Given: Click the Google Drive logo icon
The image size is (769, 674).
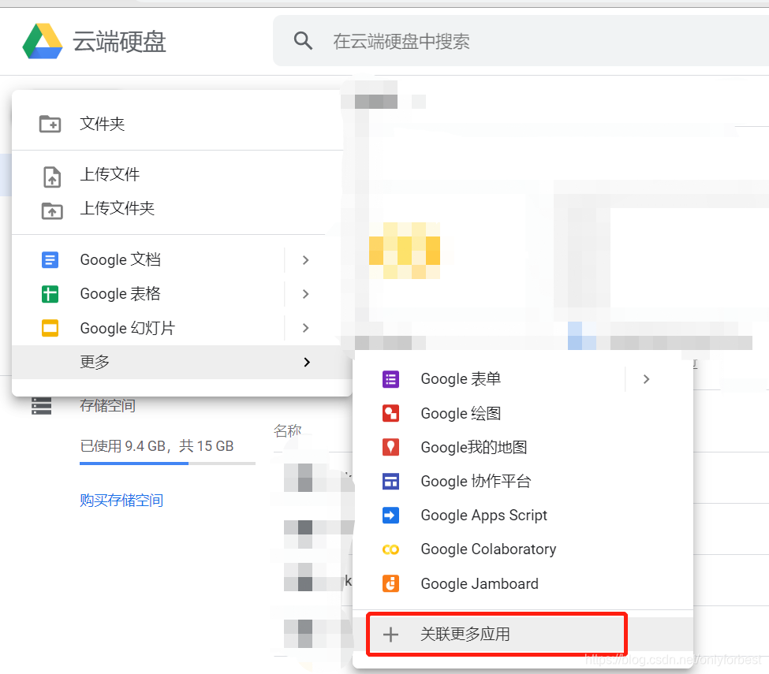Looking at the screenshot, I should pyautogui.click(x=43, y=41).
